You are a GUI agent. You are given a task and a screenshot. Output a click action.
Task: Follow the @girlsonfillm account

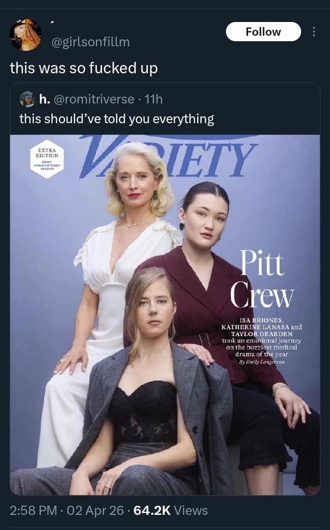[264, 32]
